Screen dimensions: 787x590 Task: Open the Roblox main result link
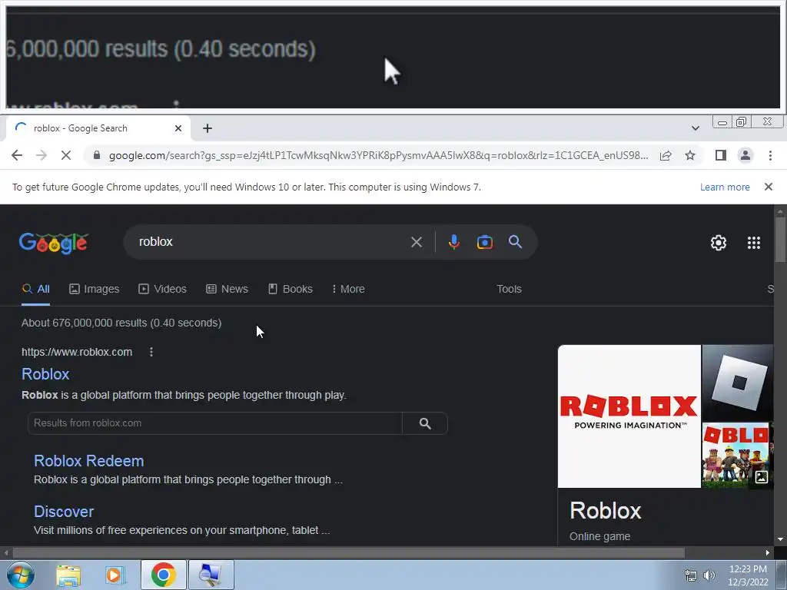[x=45, y=374]
